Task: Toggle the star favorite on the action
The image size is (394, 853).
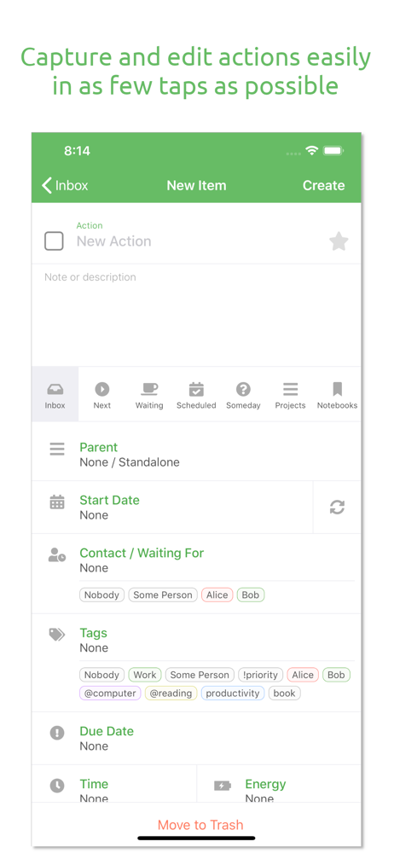Action: click(x=339, y=241)
